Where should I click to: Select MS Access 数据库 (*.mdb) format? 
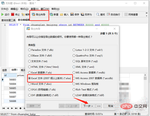pos(89,73)
